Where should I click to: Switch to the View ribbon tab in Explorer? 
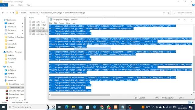[28, 5]
